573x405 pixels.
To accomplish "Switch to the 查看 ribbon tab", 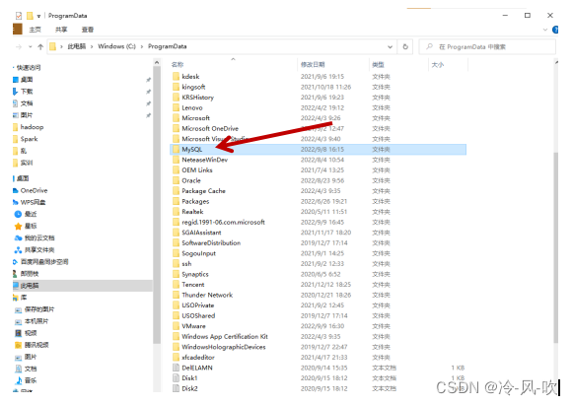I will (x=88, y=30).
